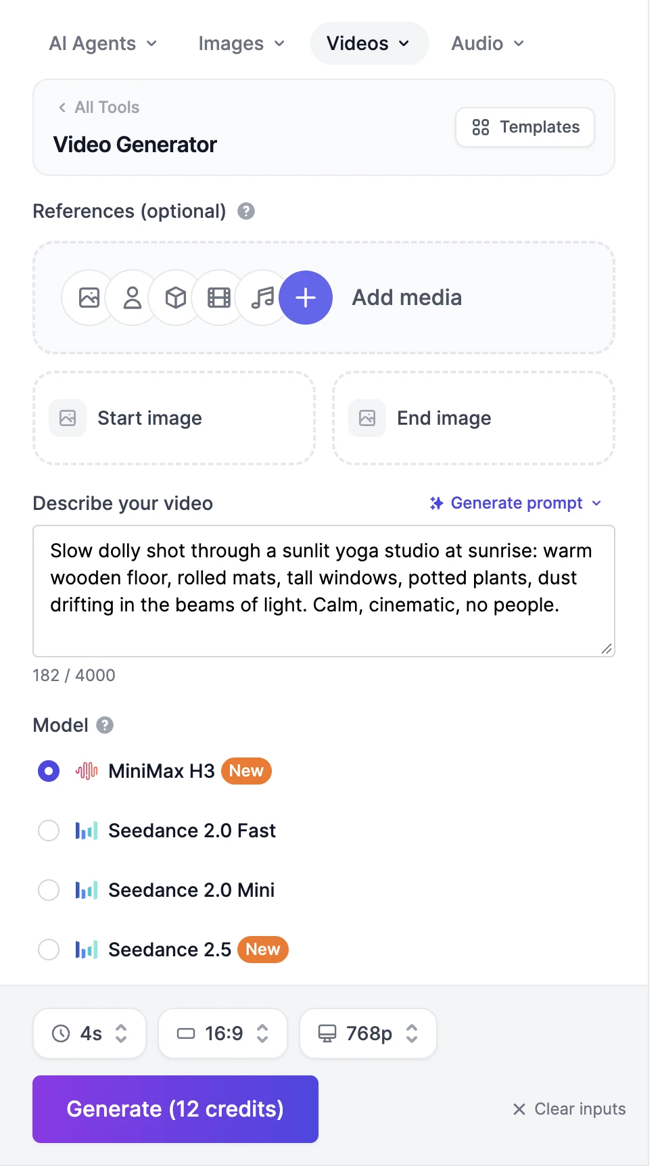Click the 182 / 4000 character counter
Viewport: 660px width, 1166px height.
[74, 675]
